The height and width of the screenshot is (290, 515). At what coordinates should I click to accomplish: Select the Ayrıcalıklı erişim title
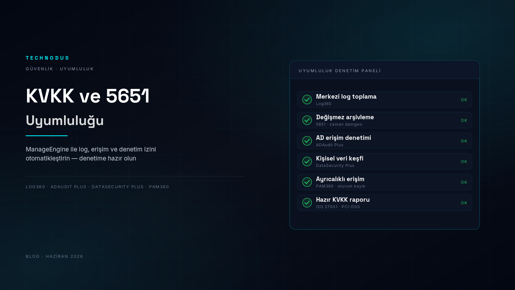click(340, 179)
